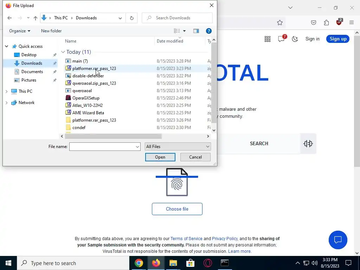Sort by Name column header

[x=71, y=41]
